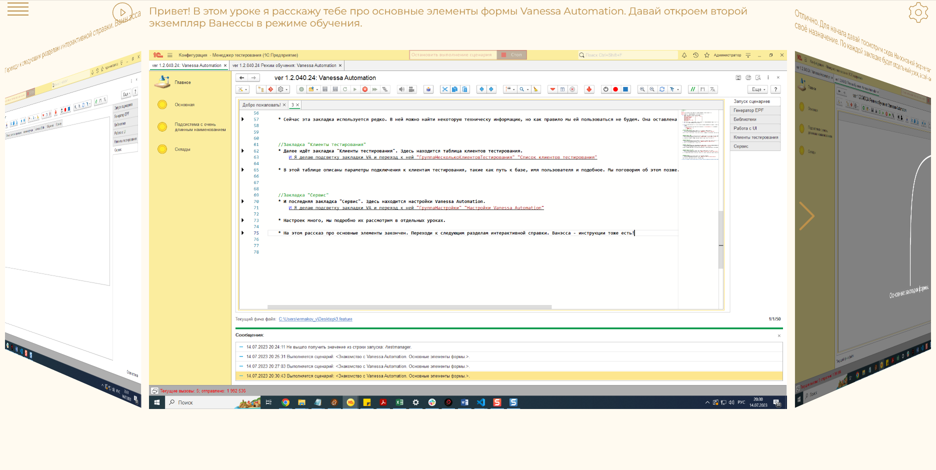This screenshot has height=470, width=936.
Task: Click the save feature icon
Action: (325, 89)
